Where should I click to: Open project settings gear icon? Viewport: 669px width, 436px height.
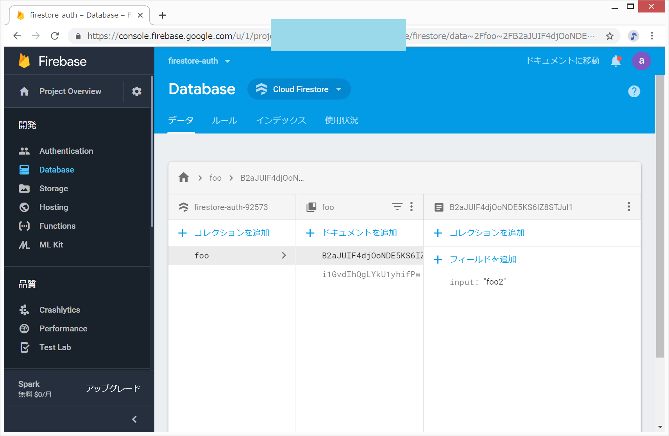click(137, 91)
